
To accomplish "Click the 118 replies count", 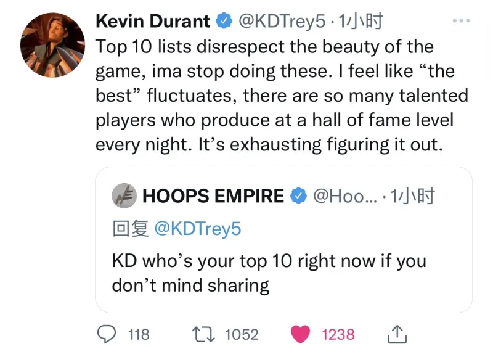I will (139, 334).
